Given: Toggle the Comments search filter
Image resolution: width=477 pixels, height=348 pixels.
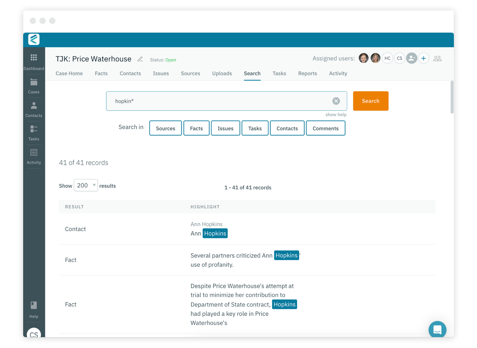Looking at the screenshot, I should click(325, 128).
